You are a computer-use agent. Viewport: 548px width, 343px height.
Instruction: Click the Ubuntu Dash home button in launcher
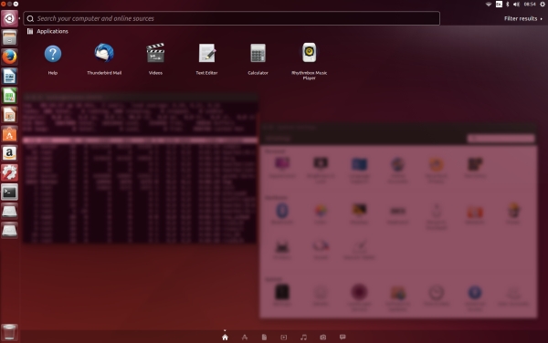click(9, 18)
